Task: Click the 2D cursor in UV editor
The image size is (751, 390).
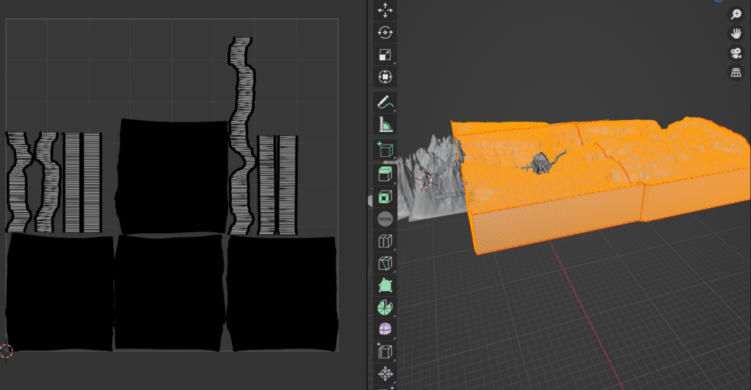Action: (x=6, y=350)
